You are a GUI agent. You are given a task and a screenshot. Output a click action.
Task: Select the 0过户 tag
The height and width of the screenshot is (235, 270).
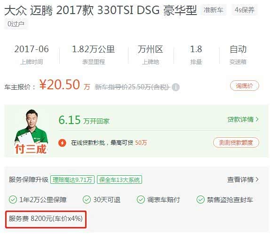pyautogui.click(x=16, y=24)
